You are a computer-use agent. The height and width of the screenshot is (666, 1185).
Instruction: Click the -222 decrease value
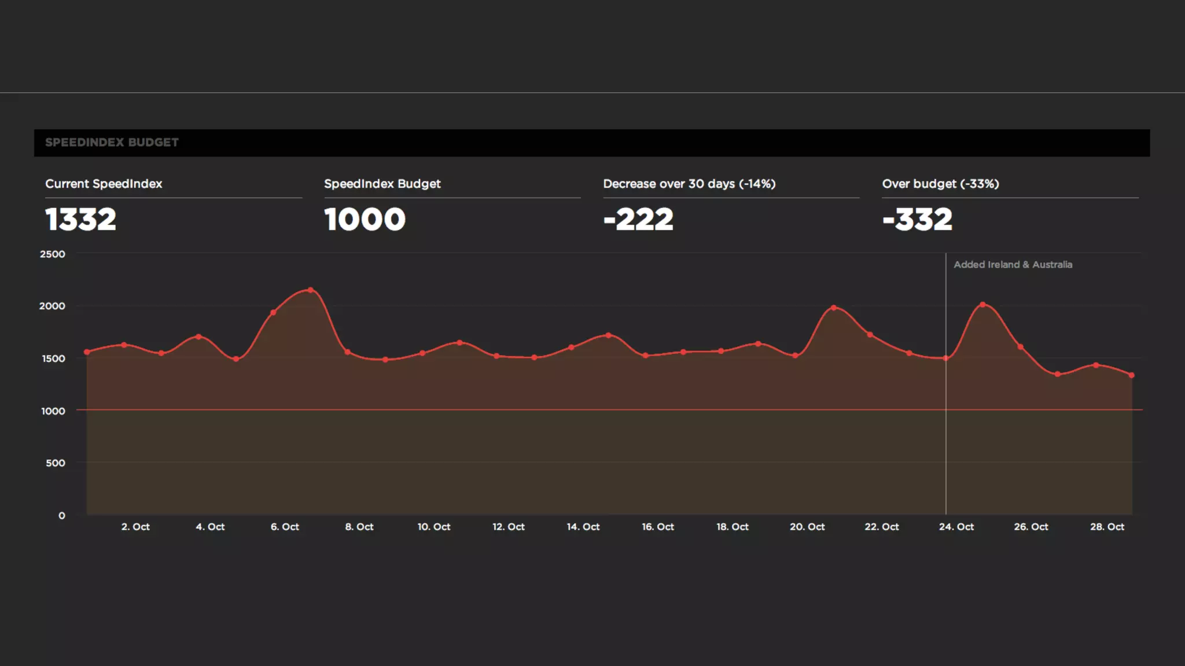click(638, 220)
